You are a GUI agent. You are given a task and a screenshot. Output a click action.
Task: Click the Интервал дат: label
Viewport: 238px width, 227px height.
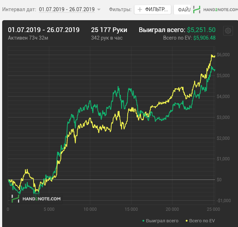(x=19, y=9)
